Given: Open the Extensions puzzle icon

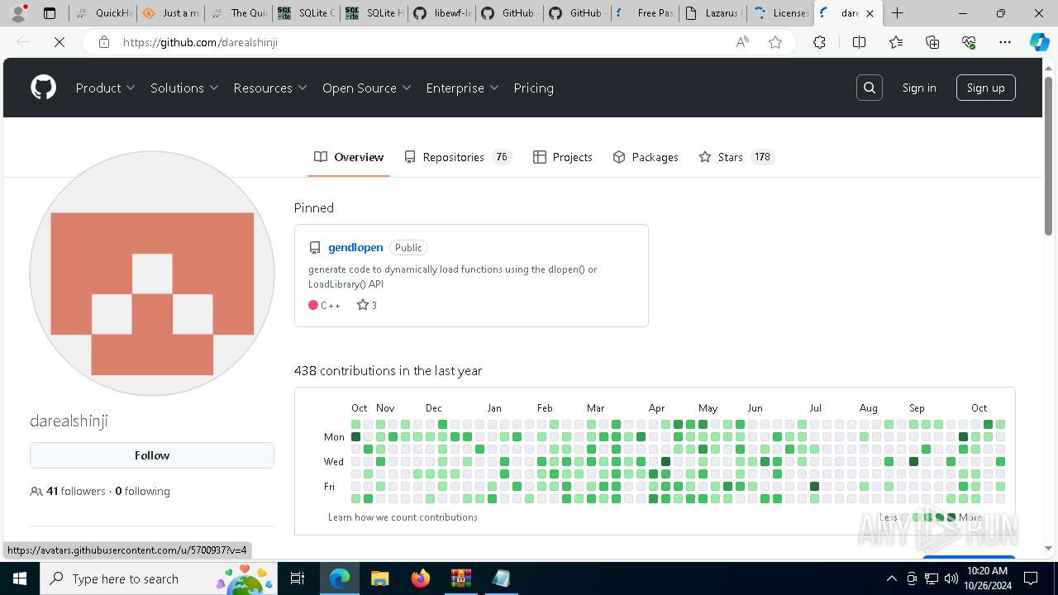Looking at the screenshot, I should (x=819, y=42).
